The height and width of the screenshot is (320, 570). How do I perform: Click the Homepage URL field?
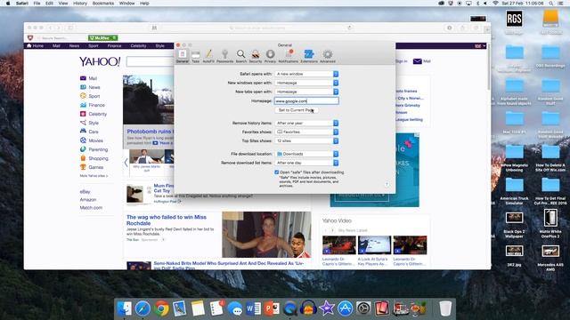point(306,100)
